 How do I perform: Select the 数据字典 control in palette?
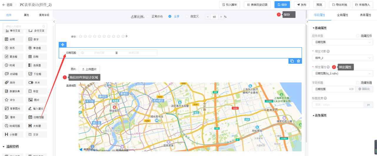tap(13, 91)
